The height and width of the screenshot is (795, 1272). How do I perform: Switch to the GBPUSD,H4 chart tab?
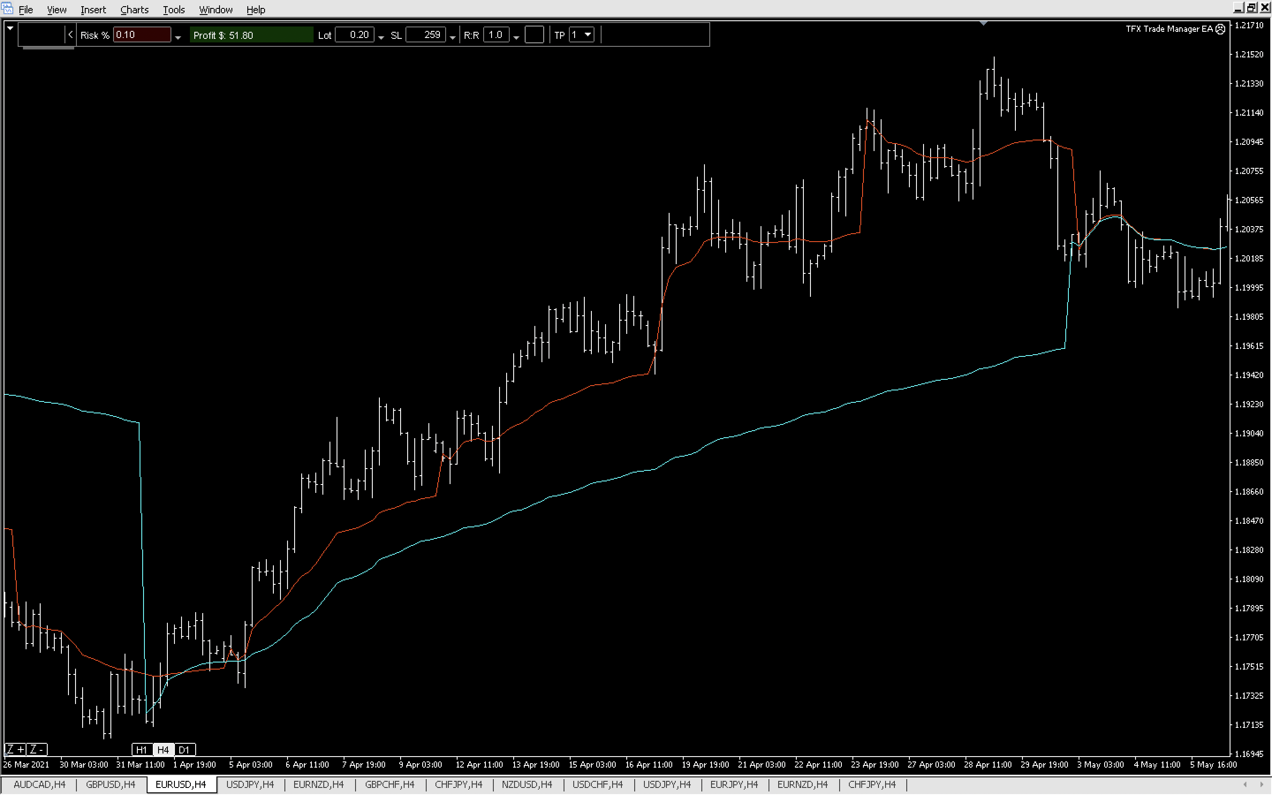pos(110,784)
